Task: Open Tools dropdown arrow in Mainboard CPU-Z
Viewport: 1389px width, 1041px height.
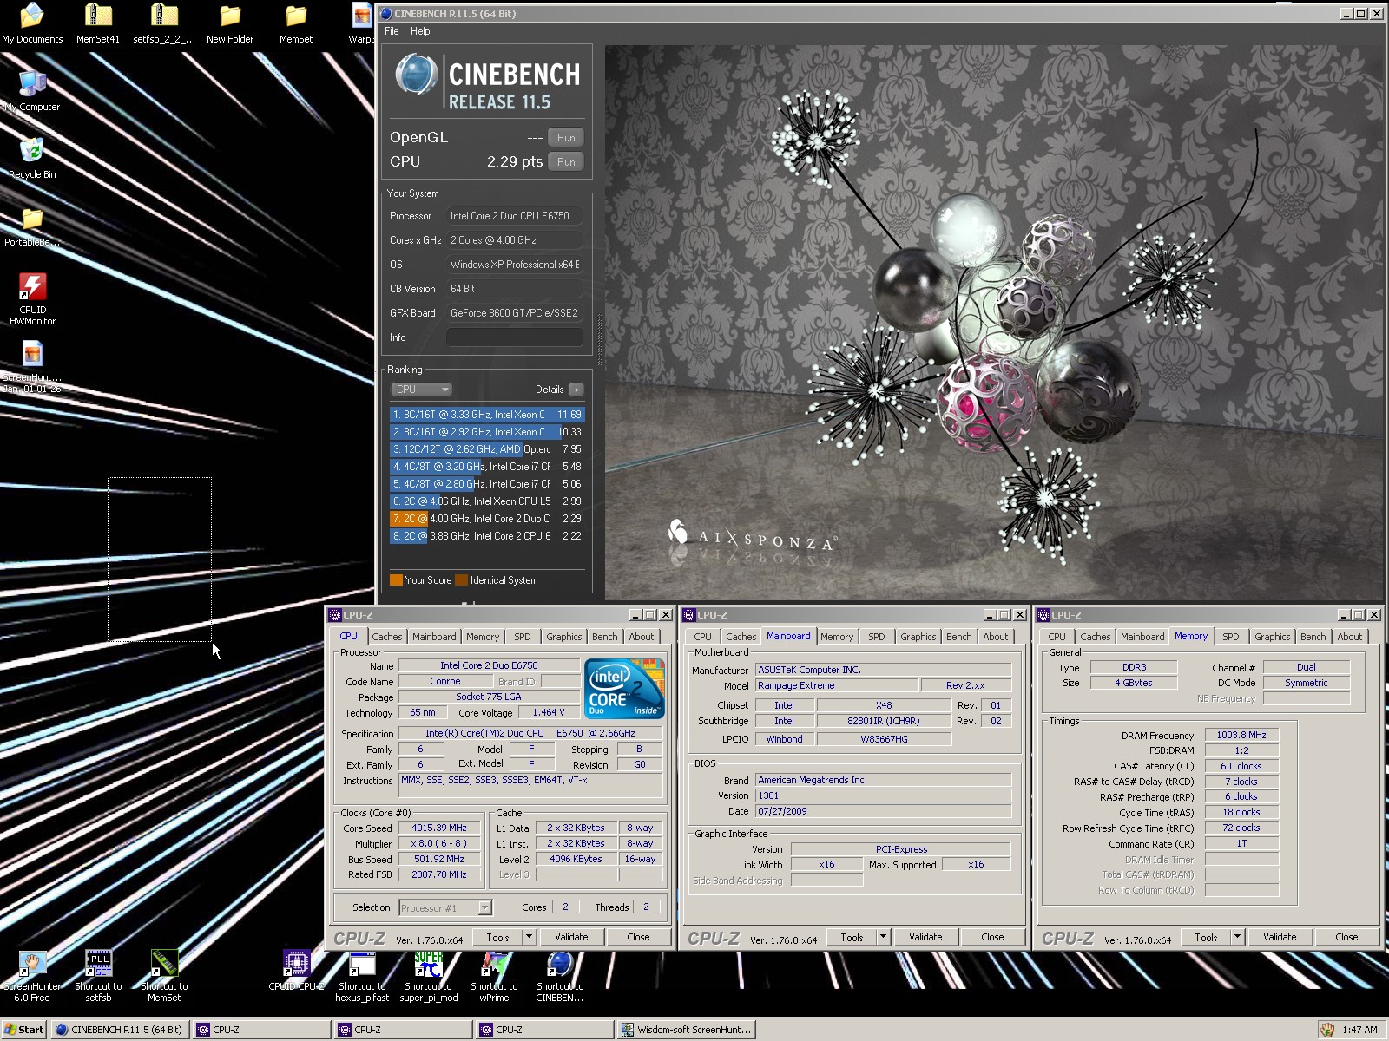Action: pos(883,937)
